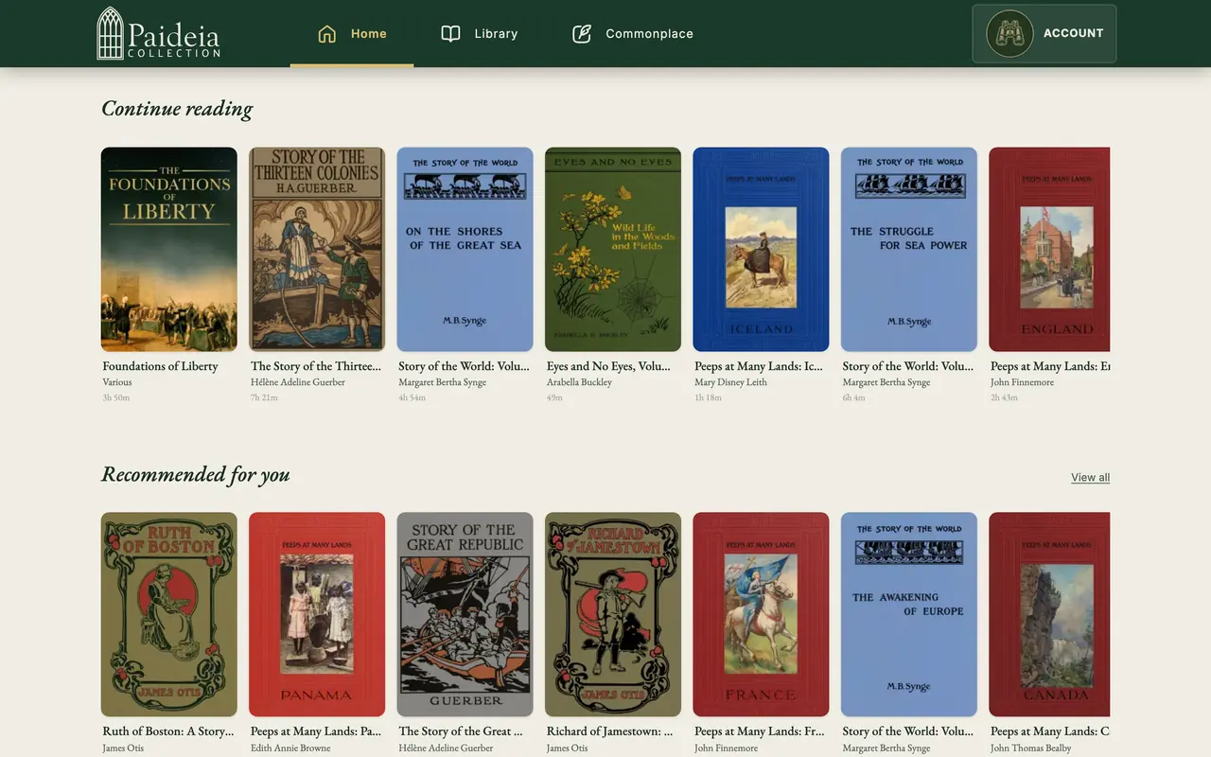Image resolution: width=1211 pixels, height=757 pixels.
Task: Click the Home house icon
Action: 327,33
